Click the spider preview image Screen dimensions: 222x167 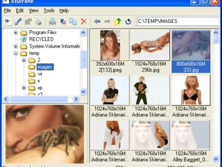(x=45, y=134)
